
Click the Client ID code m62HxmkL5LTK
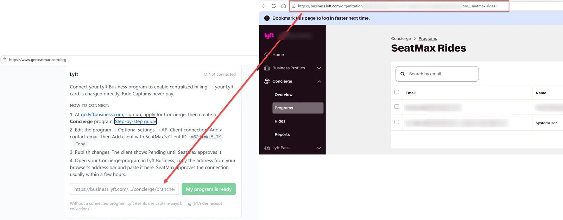[x=206, y=137]
